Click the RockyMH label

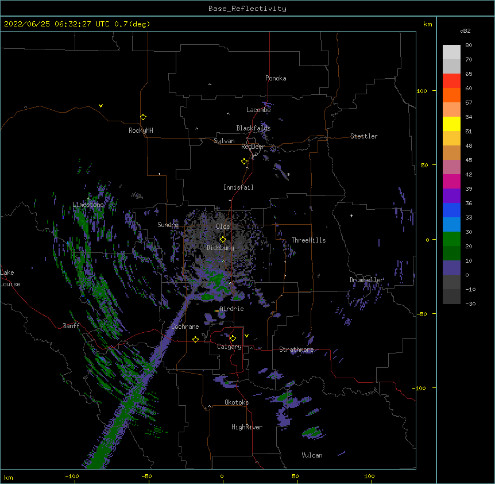(x=141, y=130)
